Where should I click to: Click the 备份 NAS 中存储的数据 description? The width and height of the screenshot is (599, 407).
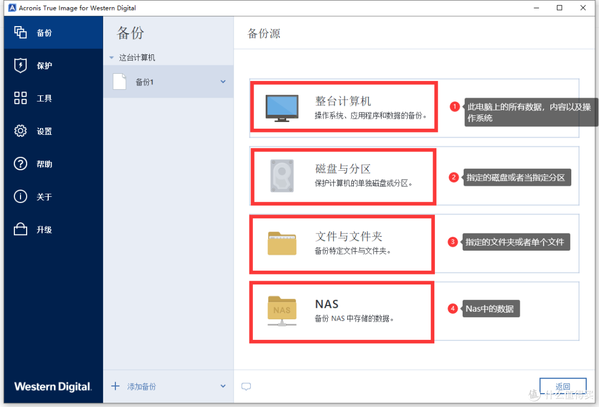coord(354,318)
